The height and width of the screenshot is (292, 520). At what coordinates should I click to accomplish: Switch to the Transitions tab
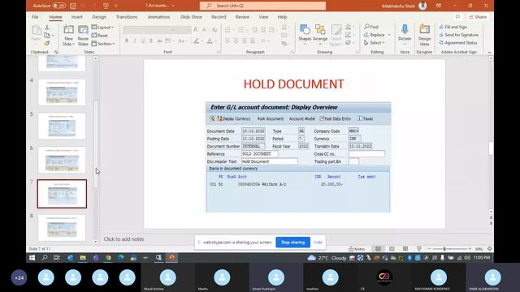pos(127,17)
